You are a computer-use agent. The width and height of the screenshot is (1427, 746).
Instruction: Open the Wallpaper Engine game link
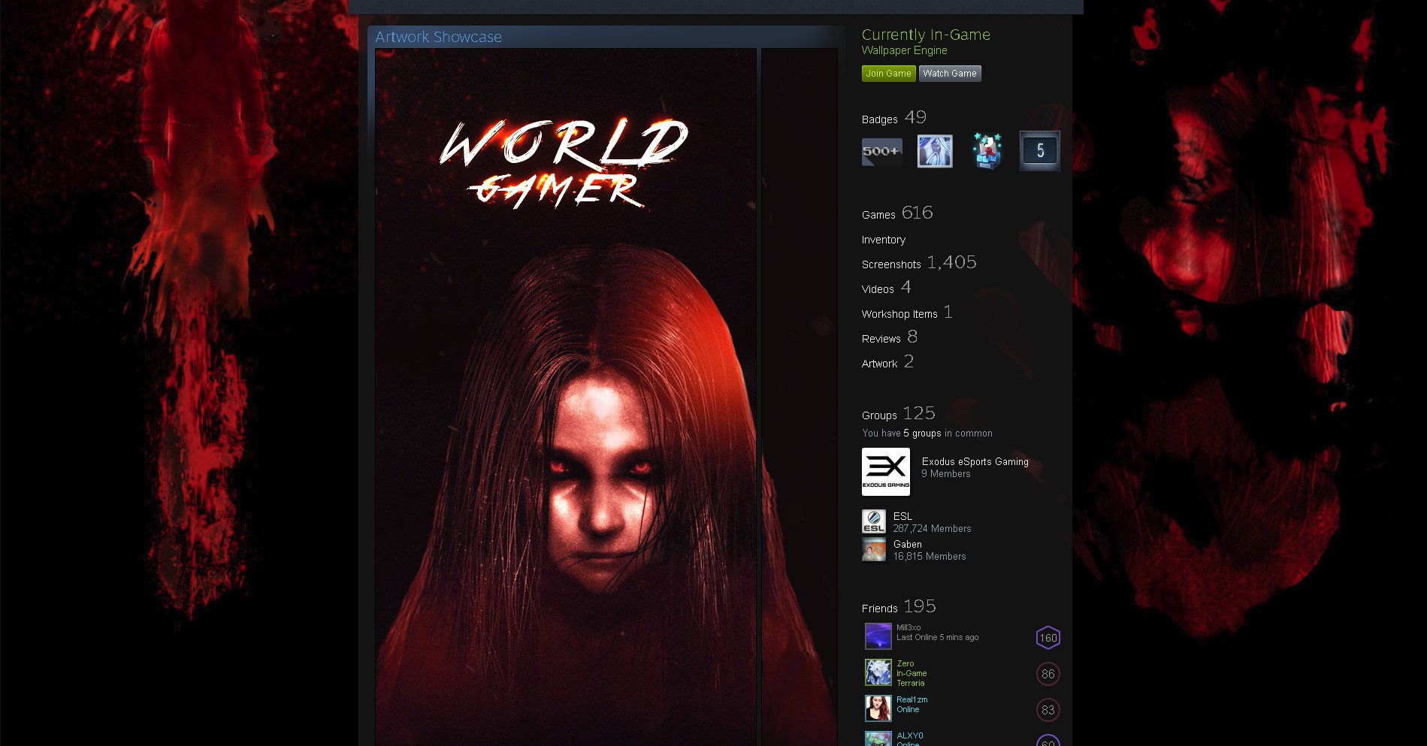click(x=904, y=50)
